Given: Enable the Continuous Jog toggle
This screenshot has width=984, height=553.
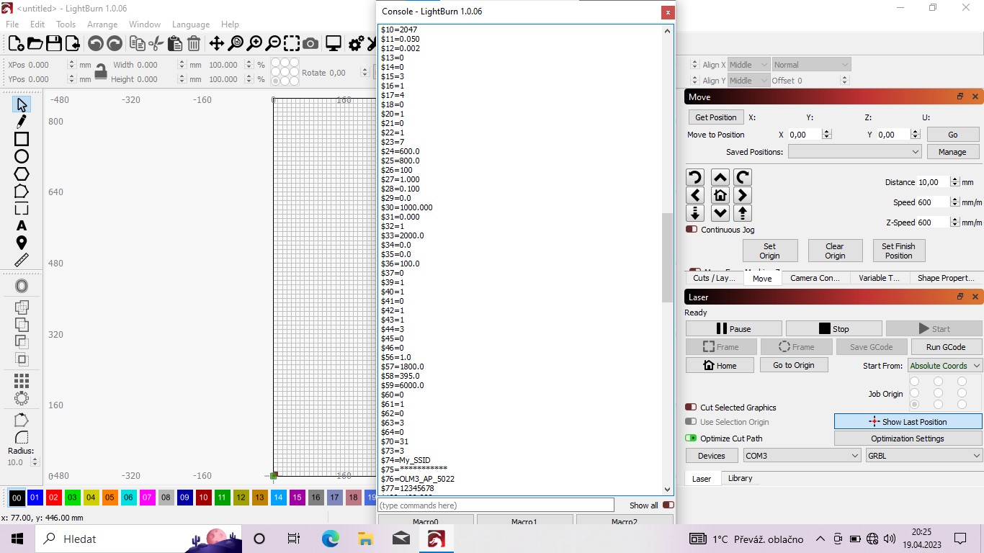Looking at the screenshot, I should (x=692, y=230).
